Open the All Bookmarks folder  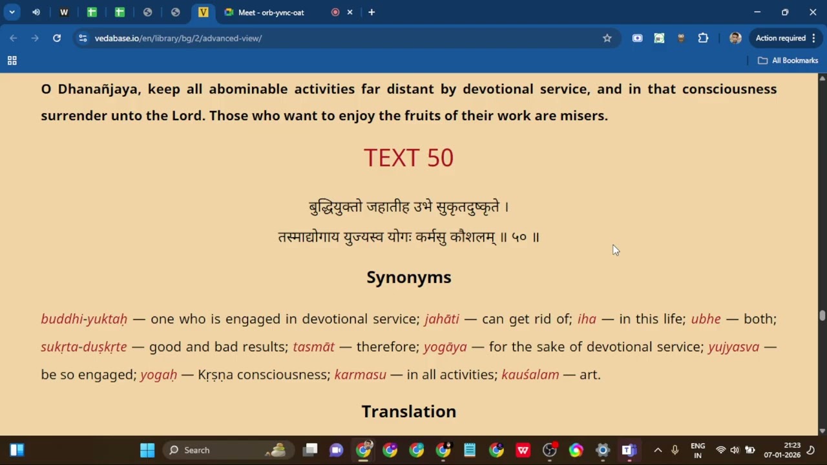(x=788, y=60)
